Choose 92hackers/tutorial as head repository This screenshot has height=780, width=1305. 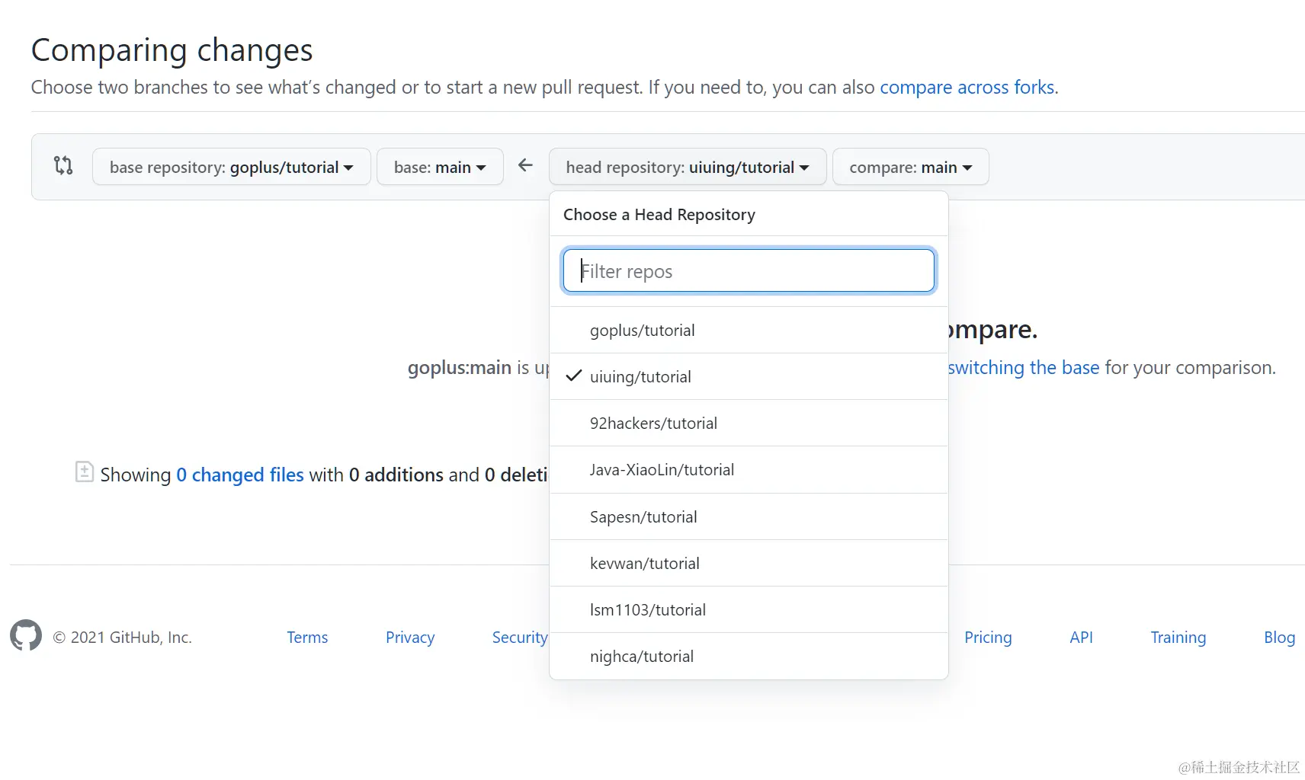click(x=653, y=424)
